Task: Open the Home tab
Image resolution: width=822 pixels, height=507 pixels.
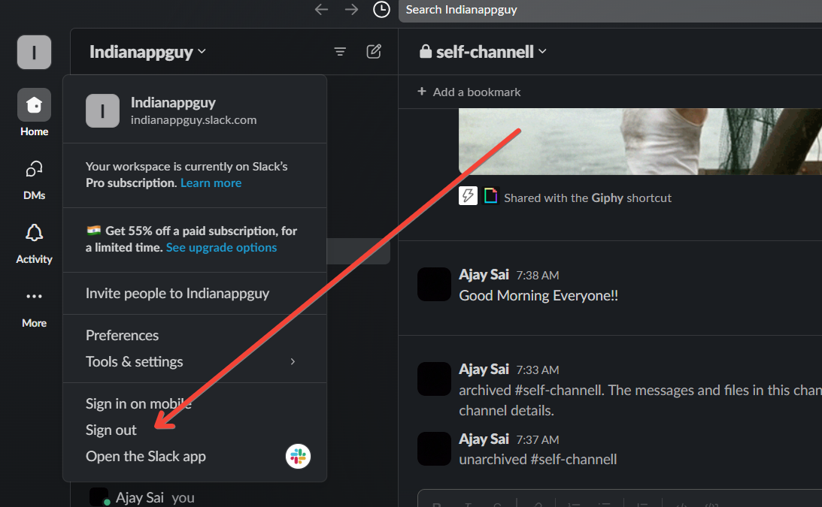Action: point(34,113)
